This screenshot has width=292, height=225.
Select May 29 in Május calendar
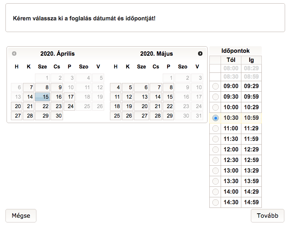[x=169, y=116]
